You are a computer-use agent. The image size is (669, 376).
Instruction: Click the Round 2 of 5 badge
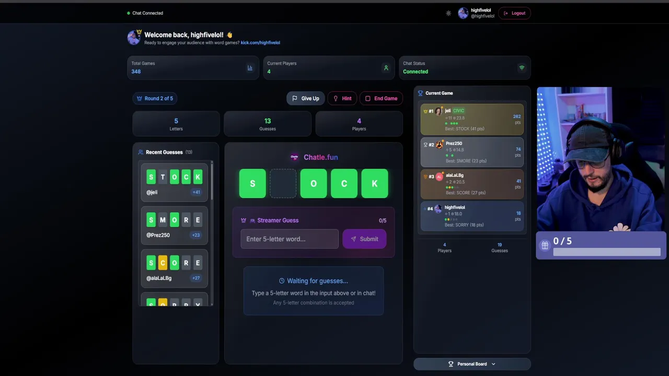(155, 98)
